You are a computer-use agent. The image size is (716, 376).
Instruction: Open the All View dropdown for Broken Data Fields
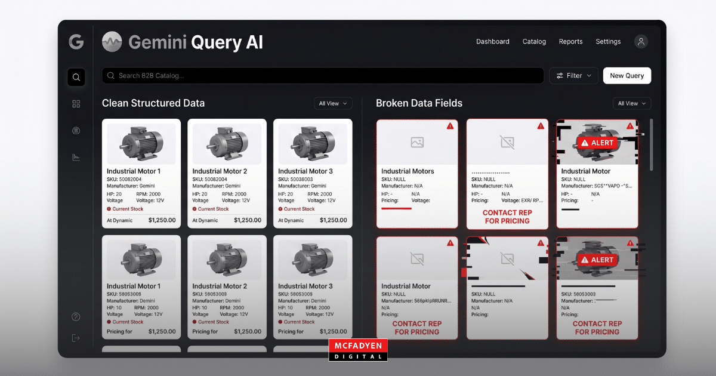pyautogui.click(x=632, y=103)
